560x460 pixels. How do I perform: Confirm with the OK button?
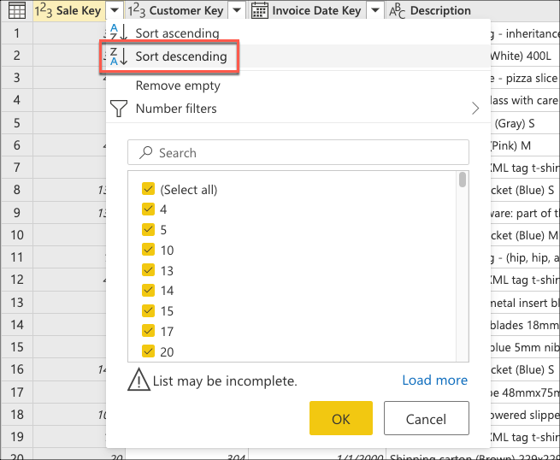coord(341,418)
